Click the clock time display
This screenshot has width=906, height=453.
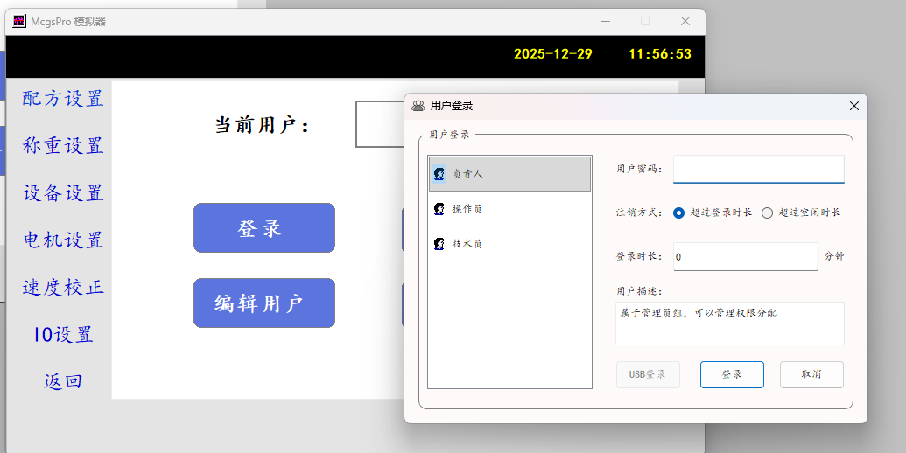[660, 53]
